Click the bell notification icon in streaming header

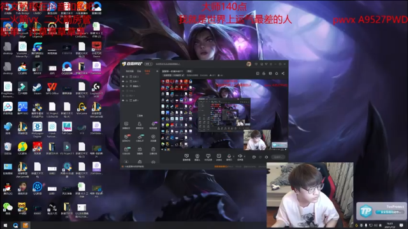[277, 74]
